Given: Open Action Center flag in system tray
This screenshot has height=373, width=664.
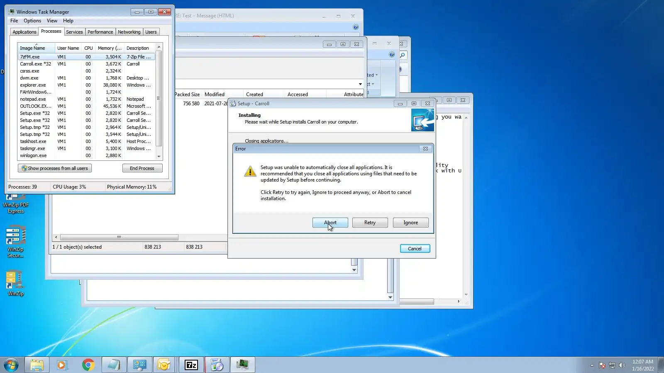Looking at the screenshot, I should pos(602,365).
